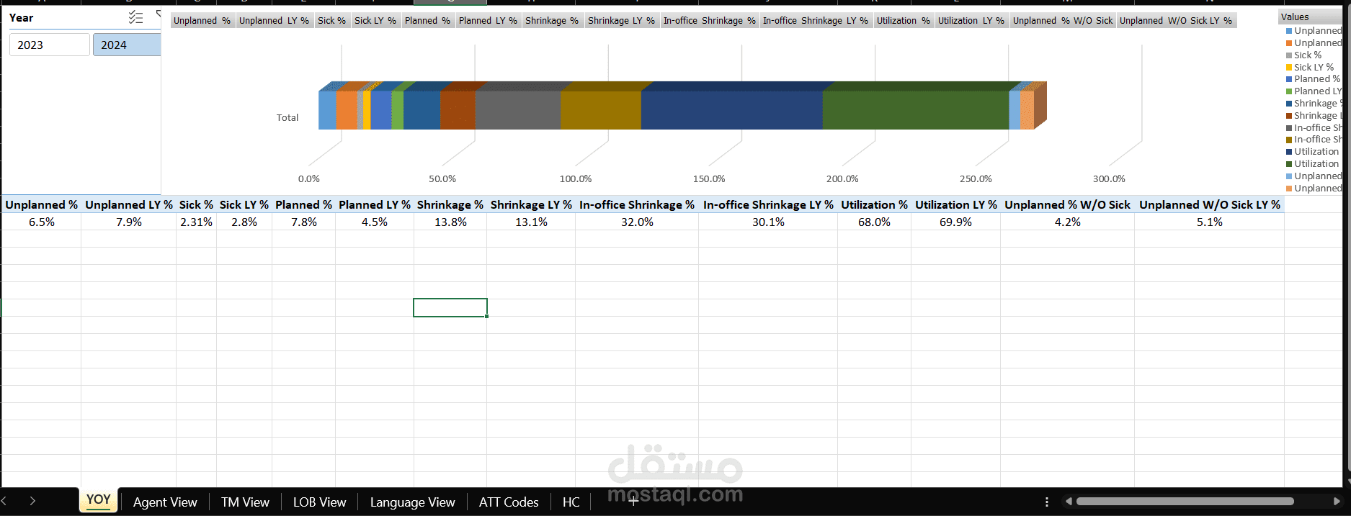Select the cell showing 32.0%

pyautogui.click(x=637, y=222)
